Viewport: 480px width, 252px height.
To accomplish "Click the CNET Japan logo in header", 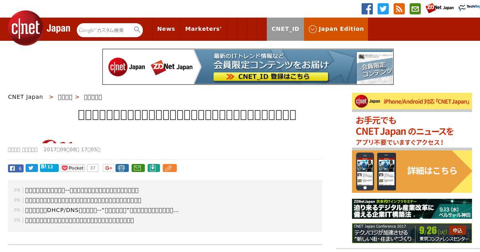I will click(39, 28).
